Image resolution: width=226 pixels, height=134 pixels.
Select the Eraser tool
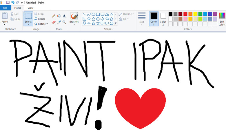click(54, 22)
